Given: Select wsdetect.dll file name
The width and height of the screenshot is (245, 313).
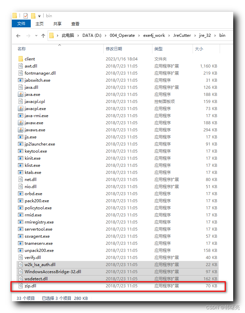Looking at the screenshot, I should 36,279.
